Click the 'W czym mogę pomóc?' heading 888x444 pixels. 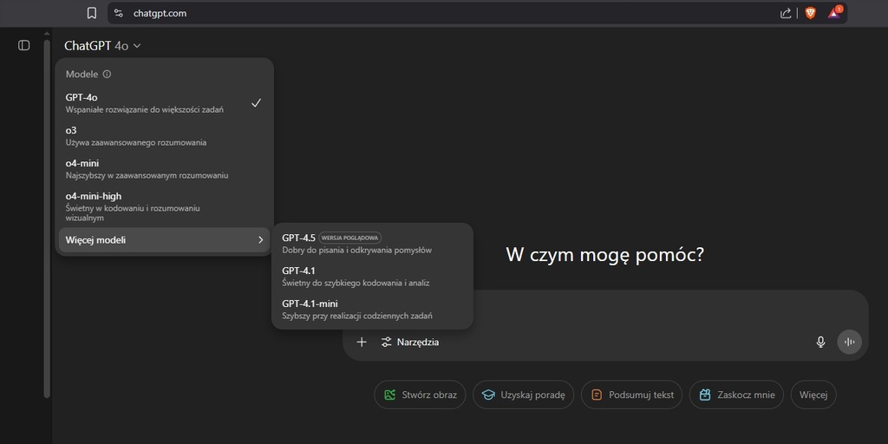tap(604, 255)
